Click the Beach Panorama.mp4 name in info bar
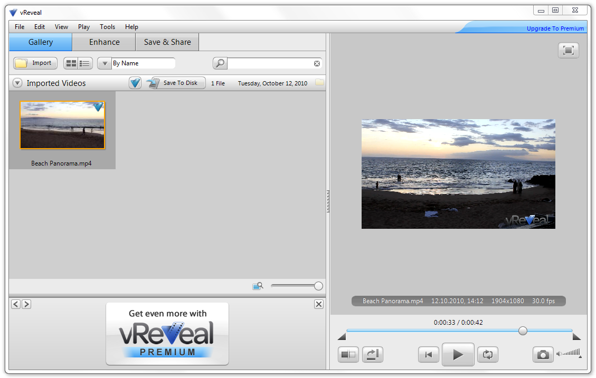This screenshot has height=378, width=596. [x=393, y=301]
